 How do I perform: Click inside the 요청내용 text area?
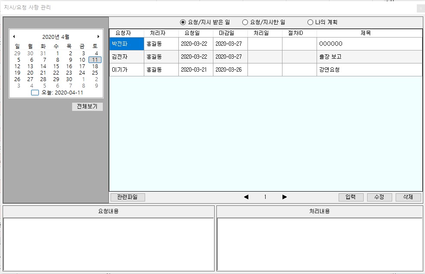(x=108, y=244)
